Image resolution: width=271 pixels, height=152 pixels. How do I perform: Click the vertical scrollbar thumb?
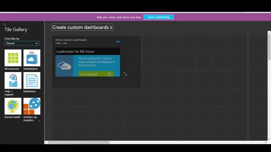click(269, 47)
